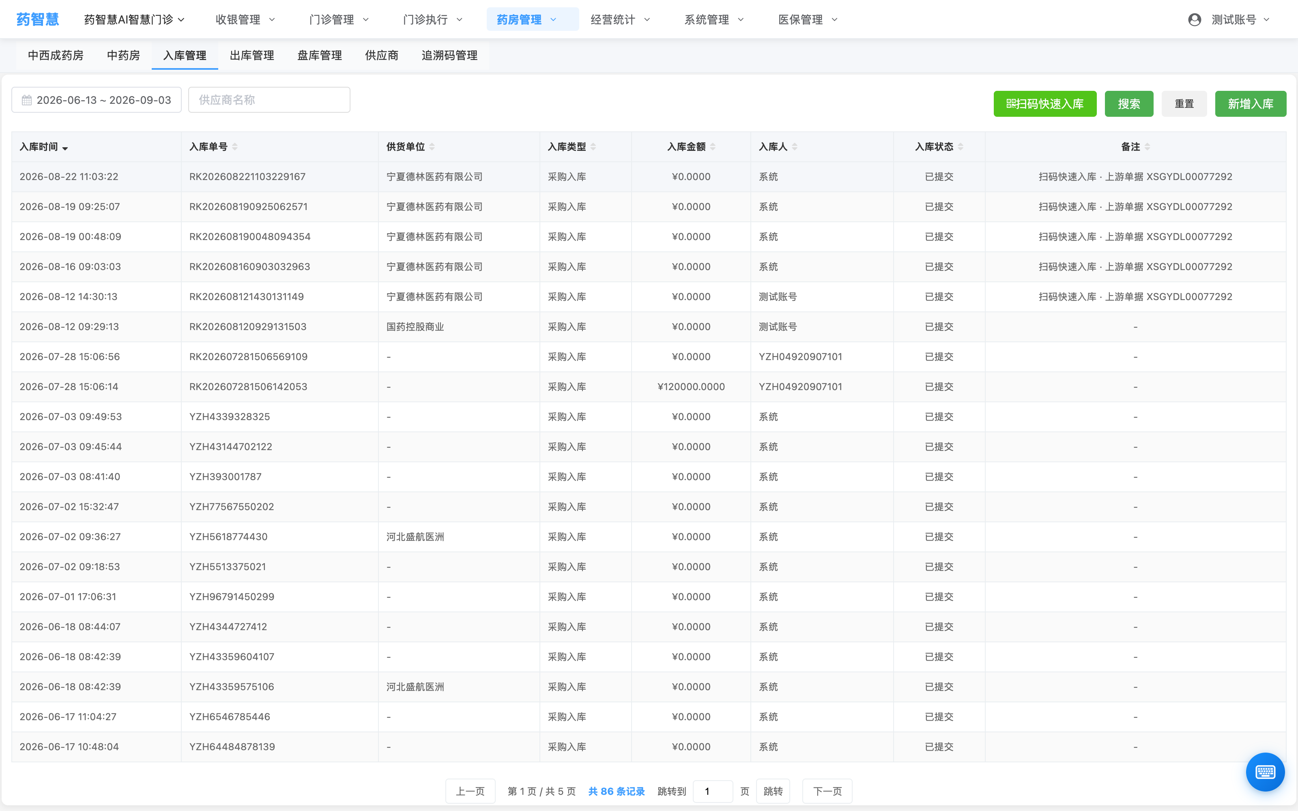Switch to the 中西成药房 tab
Image resolution: width=1298 pixels, height=811 pixels.
[x=56, y=56]
